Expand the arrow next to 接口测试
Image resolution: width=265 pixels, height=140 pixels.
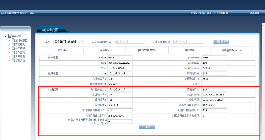pos(9,49)
